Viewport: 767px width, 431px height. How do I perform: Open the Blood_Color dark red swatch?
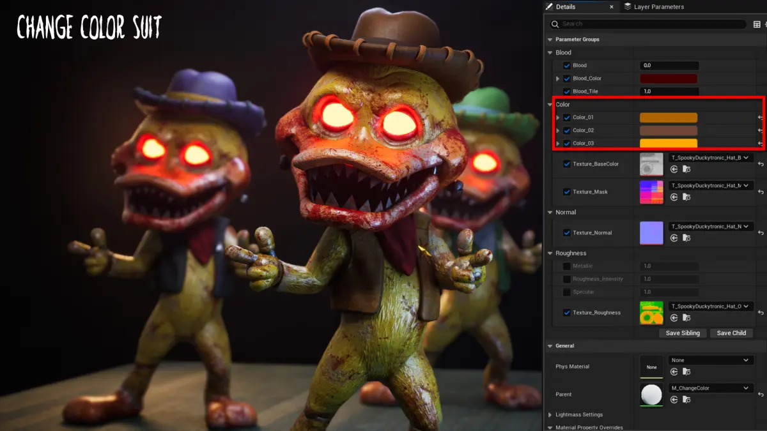669,79
